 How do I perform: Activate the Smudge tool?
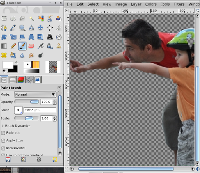pyautogui.click(x=32, y=55)
